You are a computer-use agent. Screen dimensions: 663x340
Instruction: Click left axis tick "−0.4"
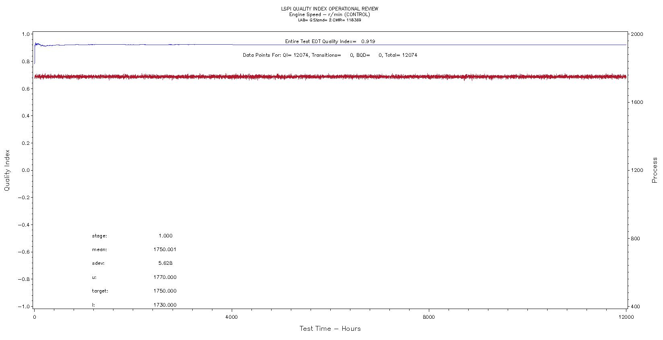[24, 225]
